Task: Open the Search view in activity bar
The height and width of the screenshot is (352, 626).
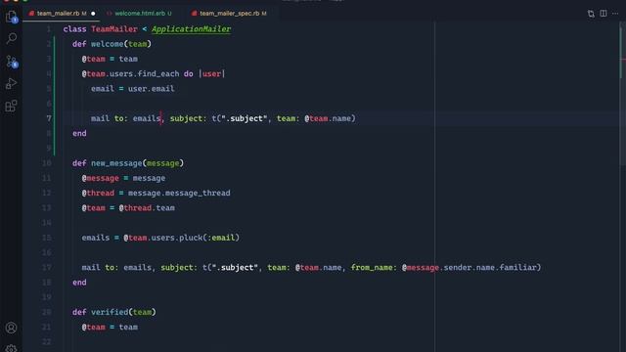Action: pyautogui.click(x=11, y=39)
